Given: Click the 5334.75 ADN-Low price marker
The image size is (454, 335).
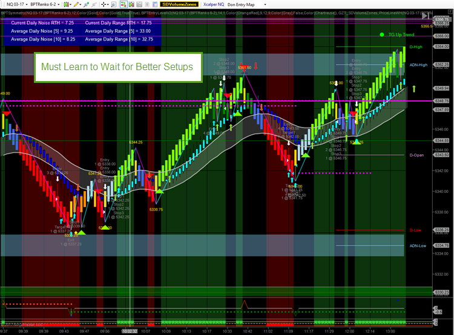Looking at the screenshot, I should pos(441,246).
